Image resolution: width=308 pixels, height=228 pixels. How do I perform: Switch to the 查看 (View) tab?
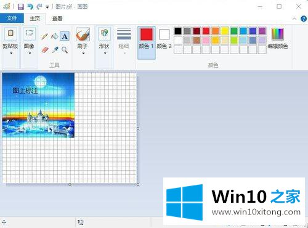(x=57, y=18)
